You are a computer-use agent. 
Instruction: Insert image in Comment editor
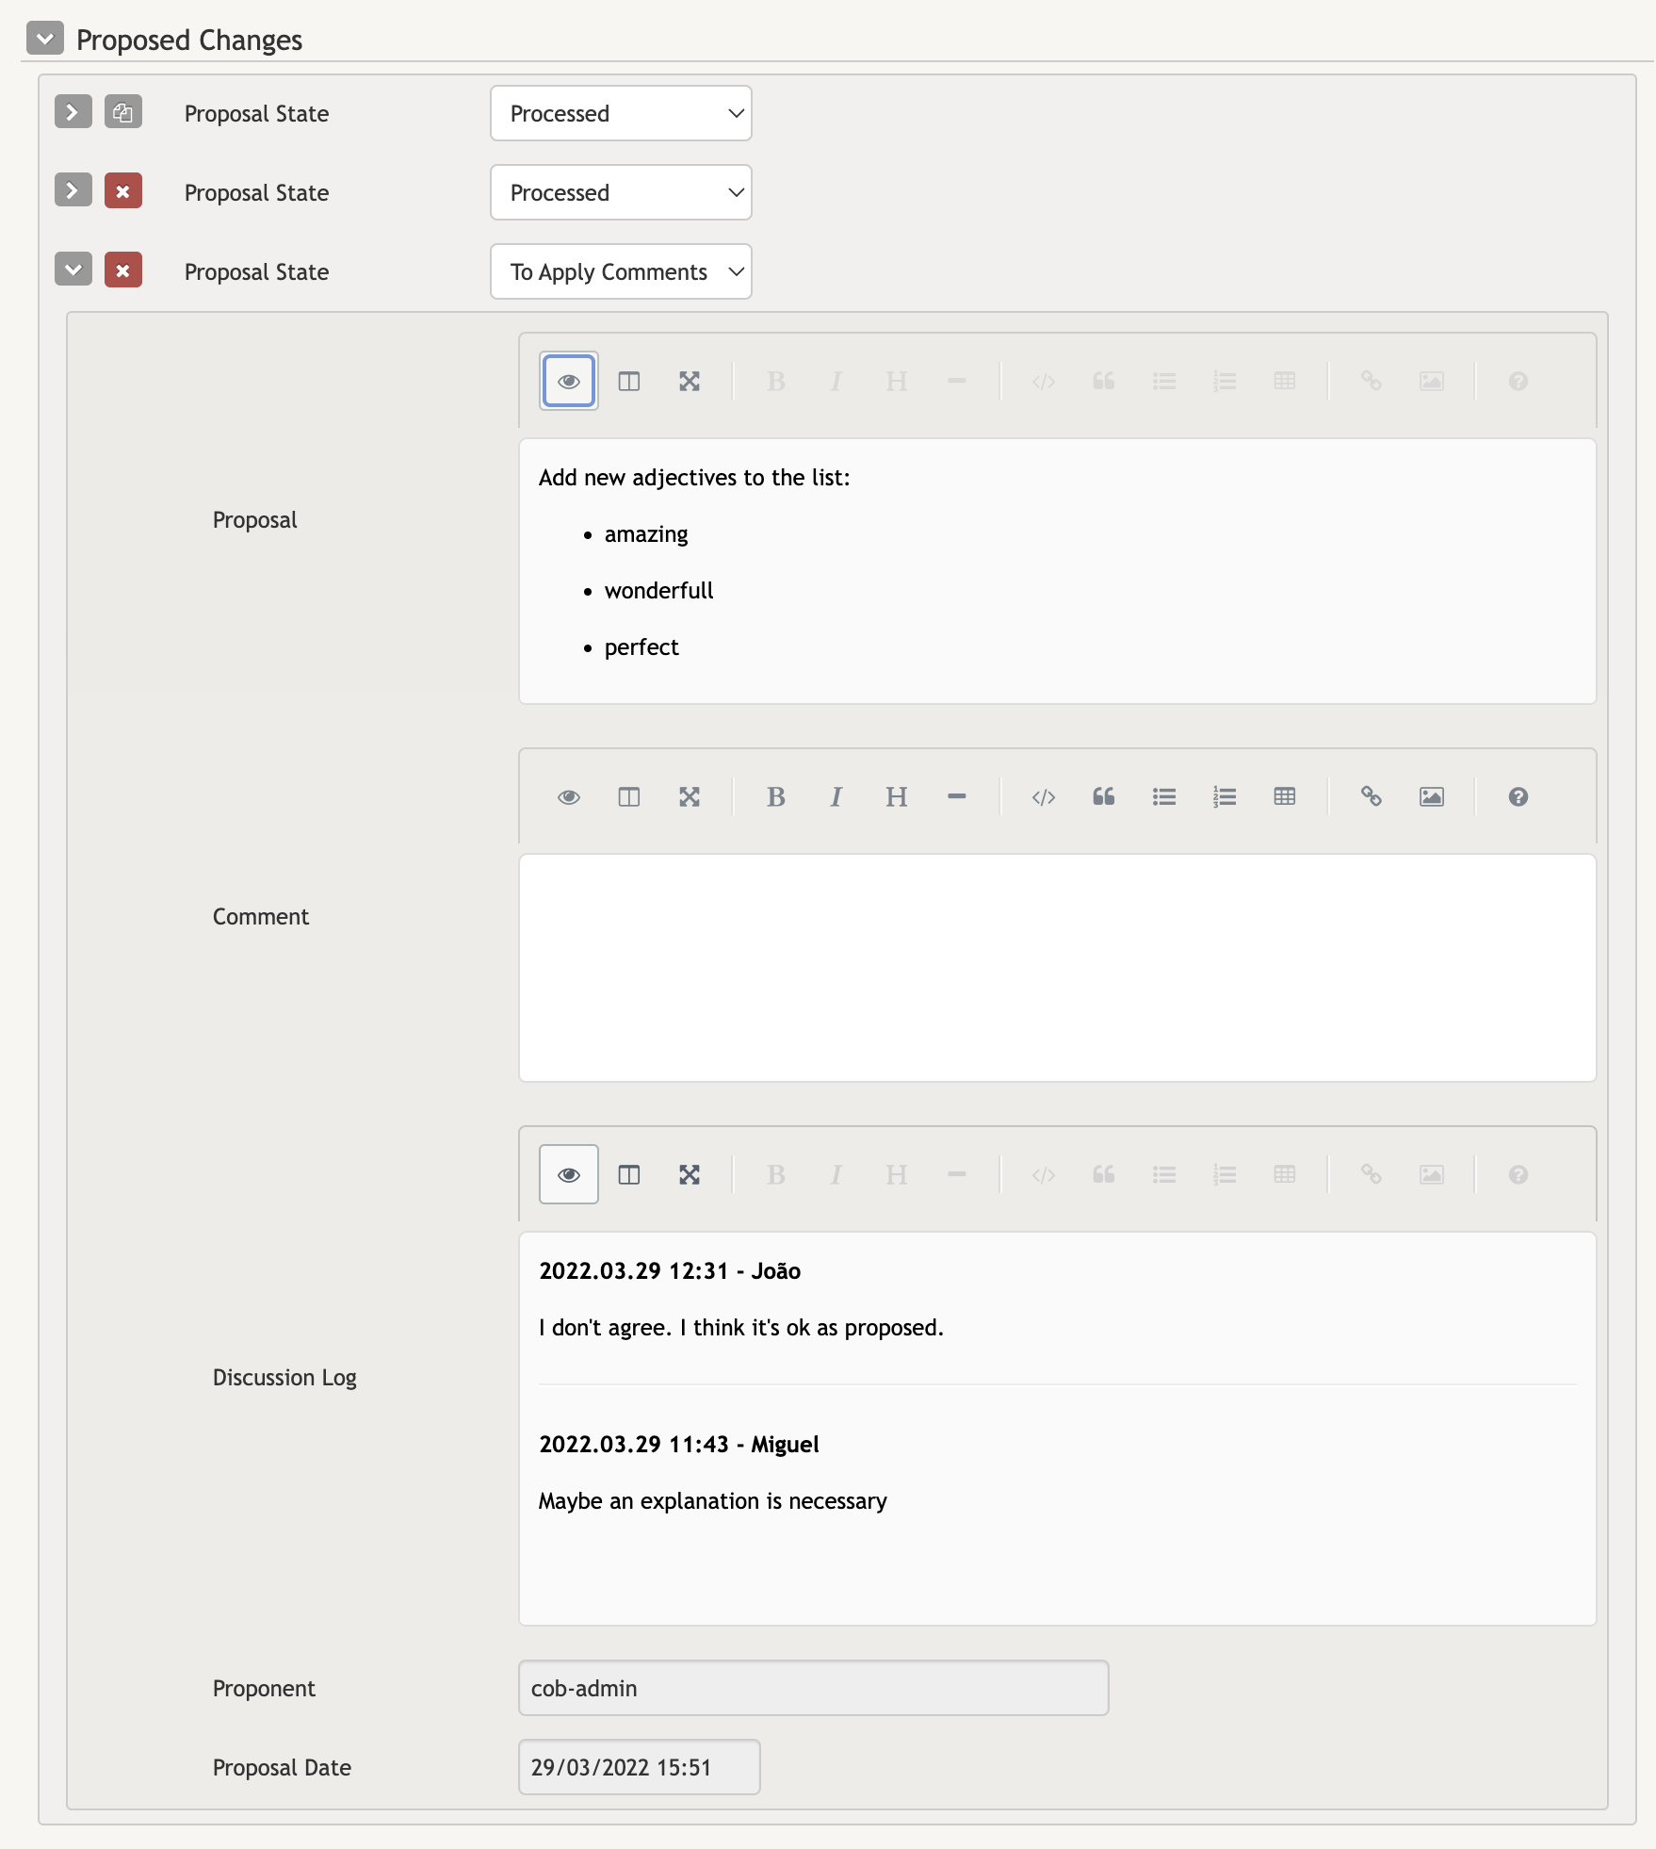[x=1432, y=796]
